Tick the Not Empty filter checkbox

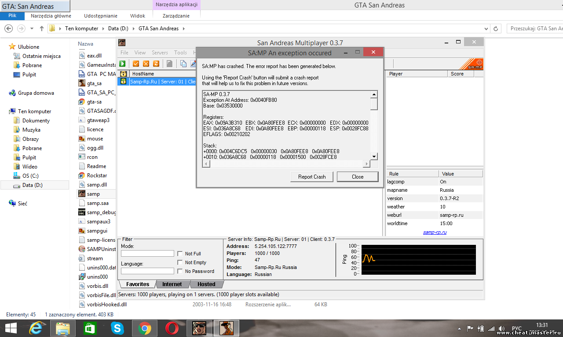click(x=180, y=262)
